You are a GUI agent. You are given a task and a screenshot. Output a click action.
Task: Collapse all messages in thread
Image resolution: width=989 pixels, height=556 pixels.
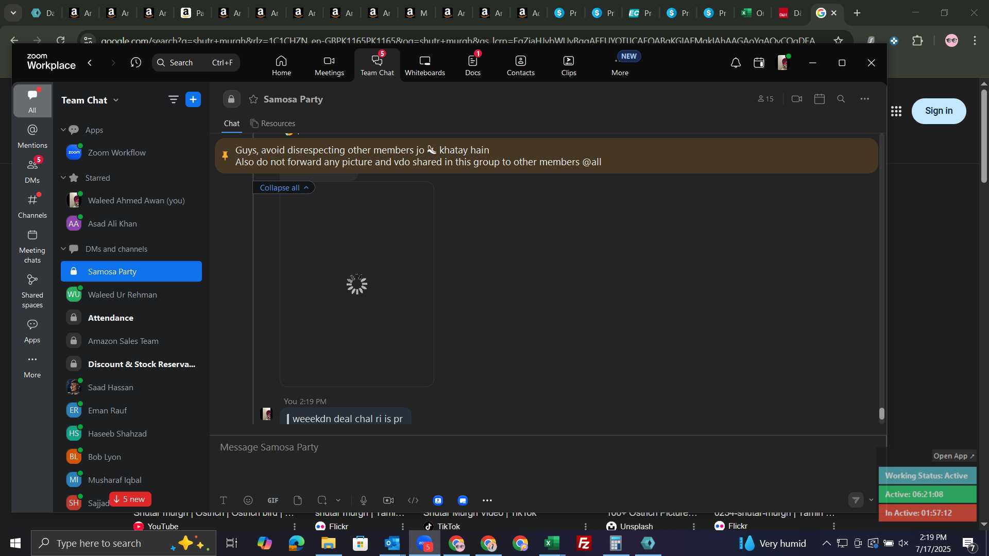click(284, 187)
